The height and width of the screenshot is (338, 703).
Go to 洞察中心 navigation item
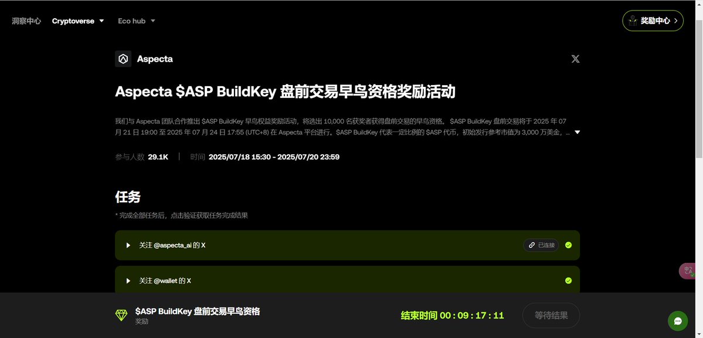pyautogui.click(x=26, y=21)
